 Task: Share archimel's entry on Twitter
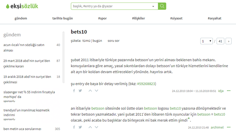[x=80, y=127]
